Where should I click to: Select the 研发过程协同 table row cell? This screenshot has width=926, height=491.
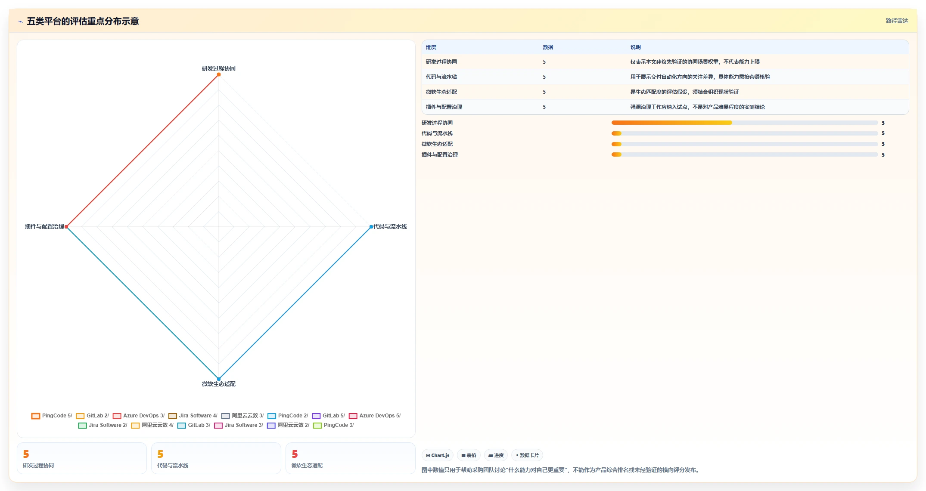coord(441,62)
